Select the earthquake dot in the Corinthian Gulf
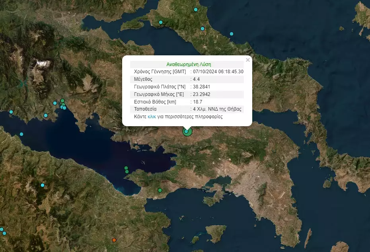 pos(126,168)
